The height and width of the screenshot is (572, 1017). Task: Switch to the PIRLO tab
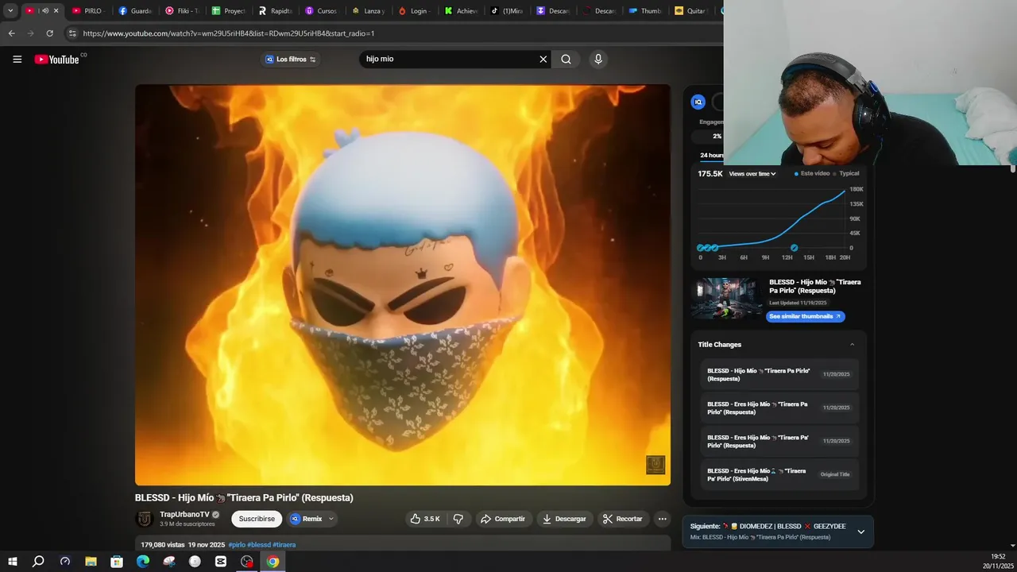point(87,11)
